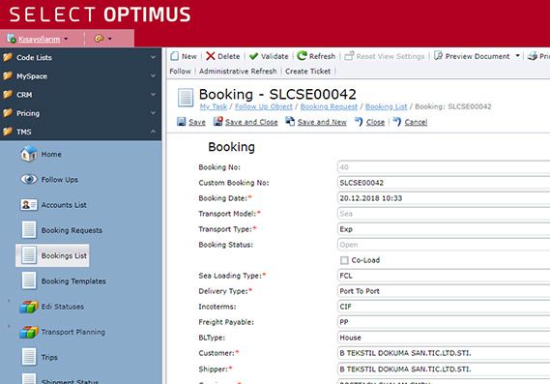Open TMS menu section
Screen dimensions: 550x384
[x=80, y=132]
